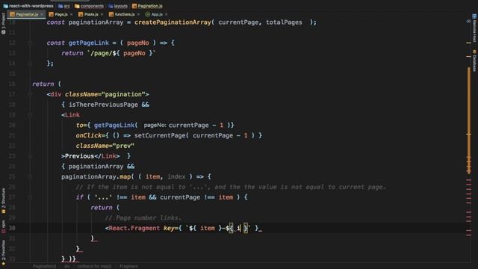Click the 'getPageLink' declaration on line 12

pos(88,43)
